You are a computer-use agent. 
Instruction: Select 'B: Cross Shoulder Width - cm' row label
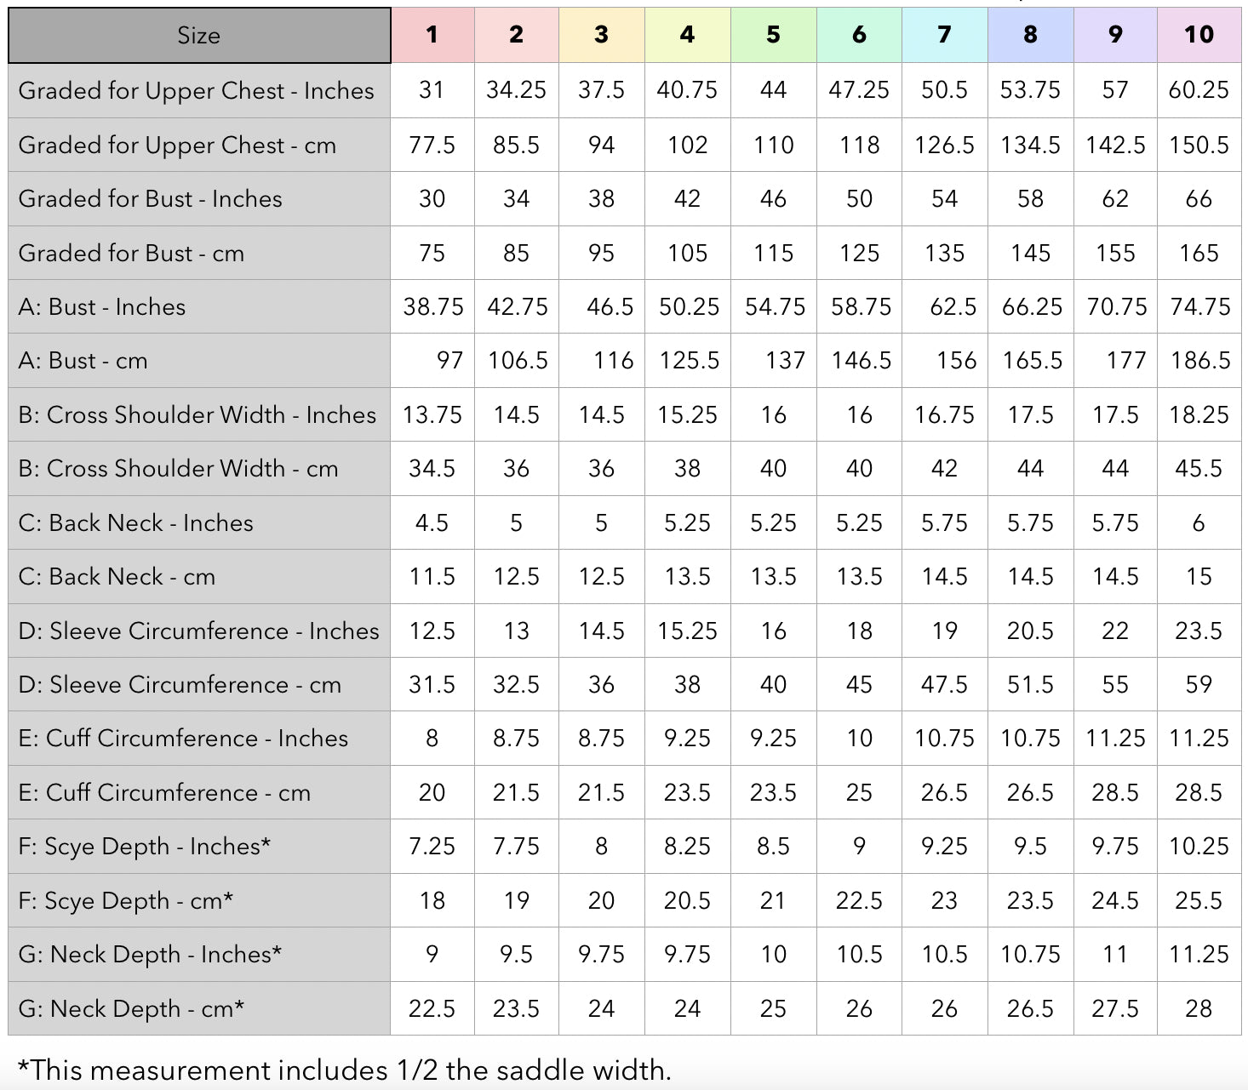pos(178,469)
